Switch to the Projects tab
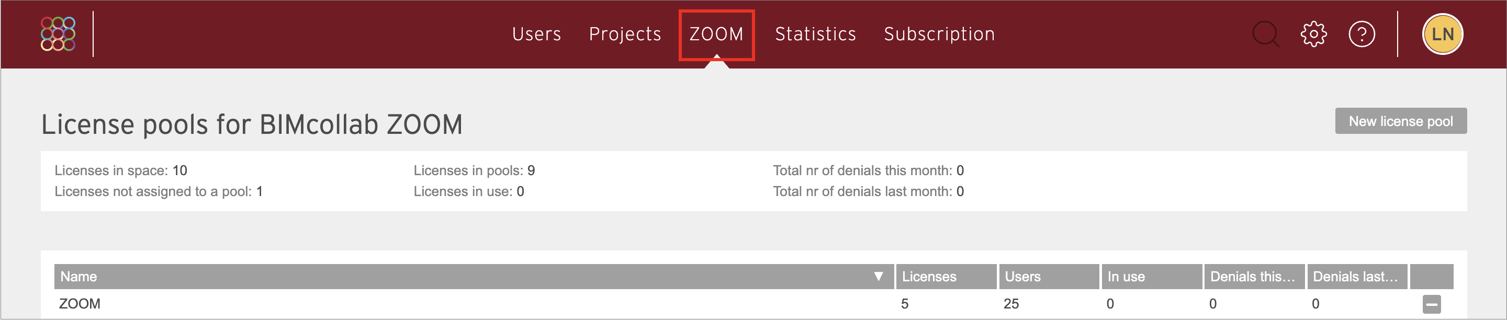Viewport: 1507px width, 320px height. click(625, 34)
